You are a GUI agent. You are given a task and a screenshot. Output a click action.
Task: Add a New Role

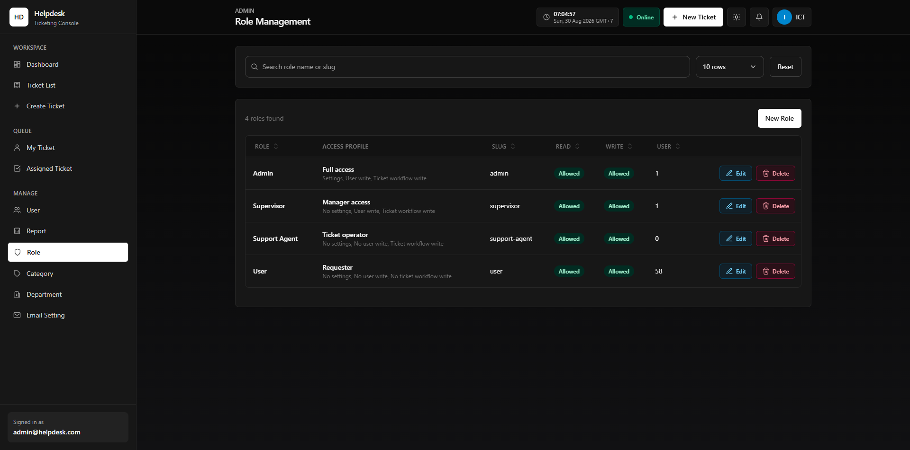(x=780, y=118)
